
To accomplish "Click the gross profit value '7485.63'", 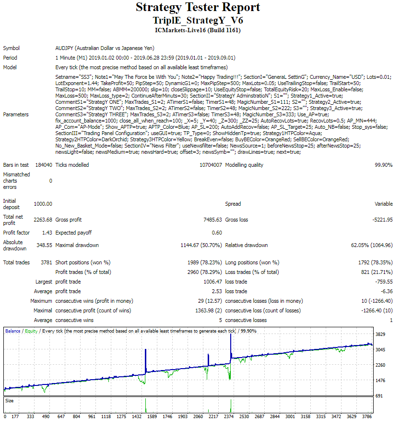I will (x=213, y=220).
